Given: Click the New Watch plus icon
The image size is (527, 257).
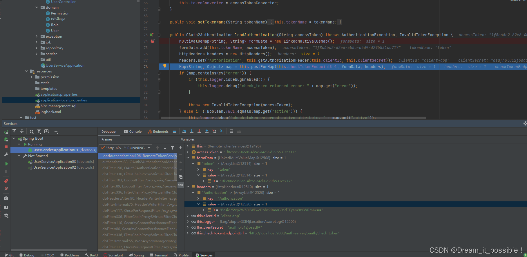Looking at the screenshot, I should [181, 147].
